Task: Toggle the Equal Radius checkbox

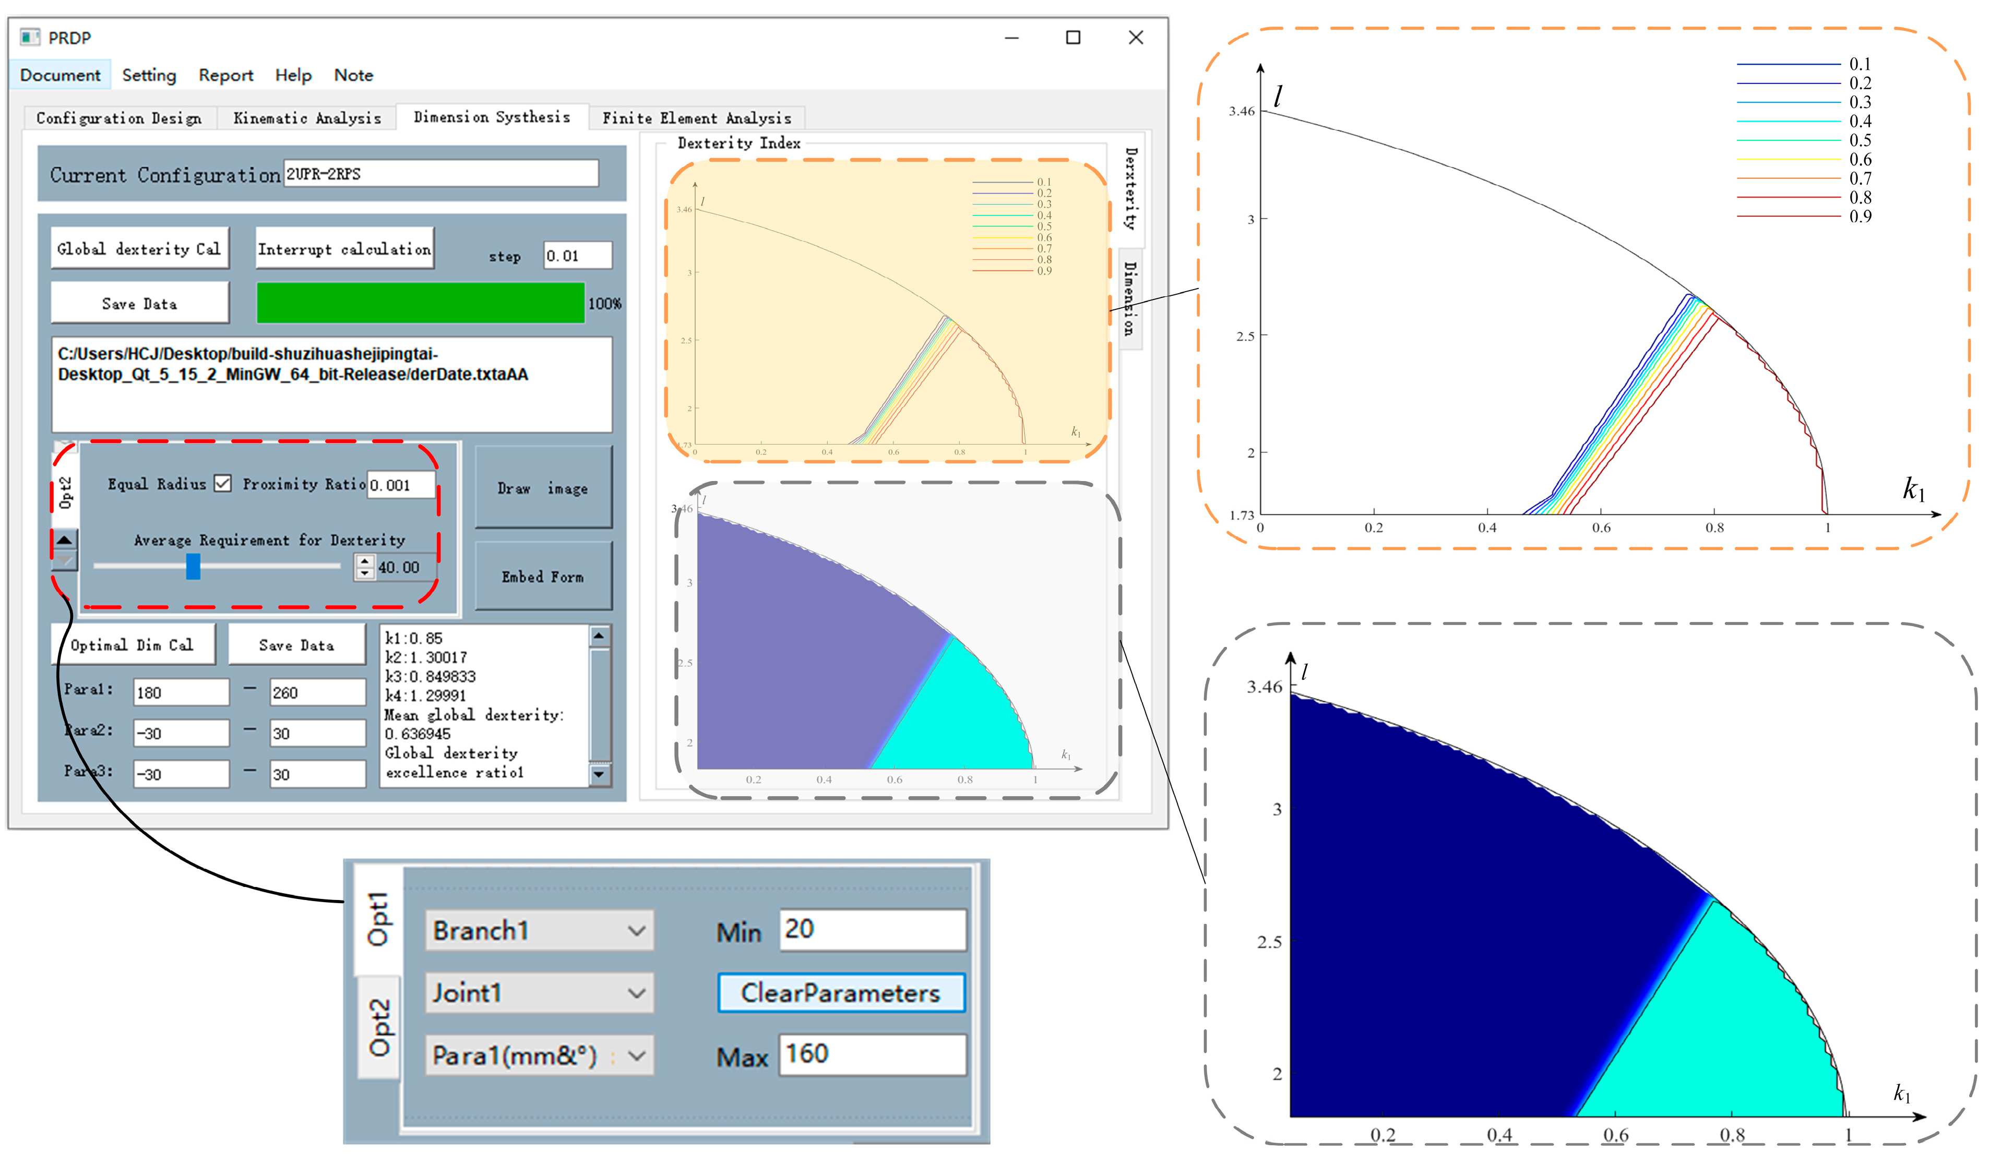Action: click(x=223, y=484)
